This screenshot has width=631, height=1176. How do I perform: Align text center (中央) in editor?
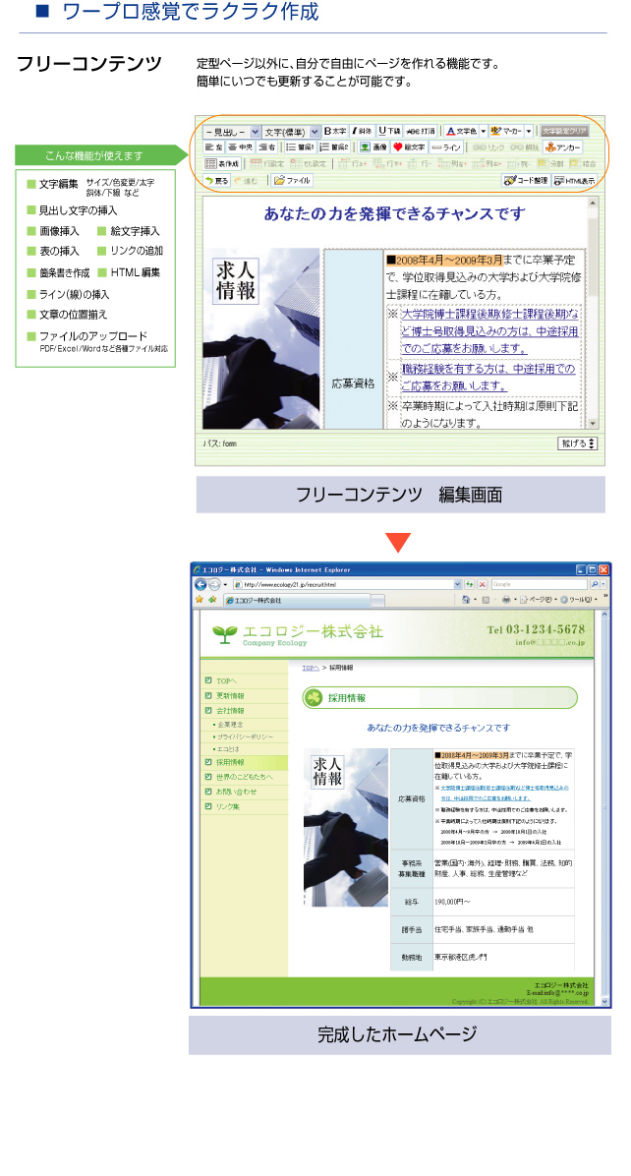240,147
